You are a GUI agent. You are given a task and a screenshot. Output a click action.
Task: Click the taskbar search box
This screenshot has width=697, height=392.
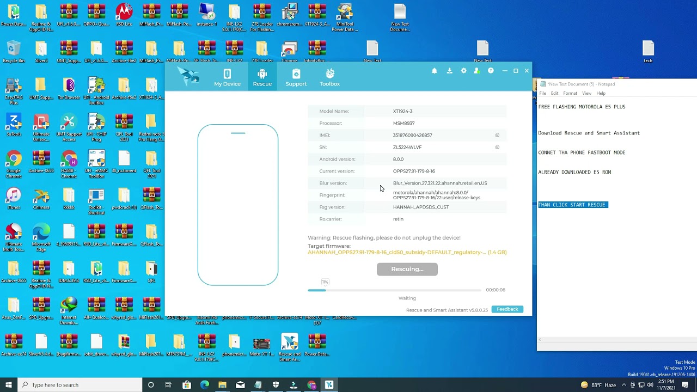tap(80, 385)
